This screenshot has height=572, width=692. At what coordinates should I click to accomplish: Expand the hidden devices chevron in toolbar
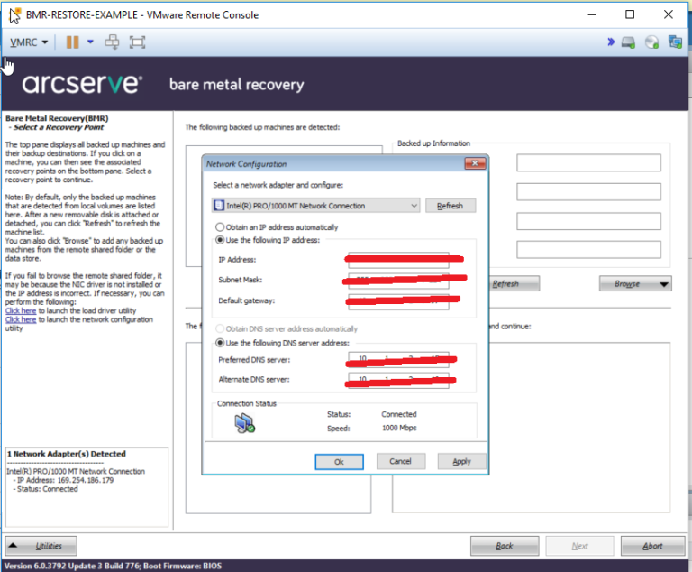pos(611,42)
